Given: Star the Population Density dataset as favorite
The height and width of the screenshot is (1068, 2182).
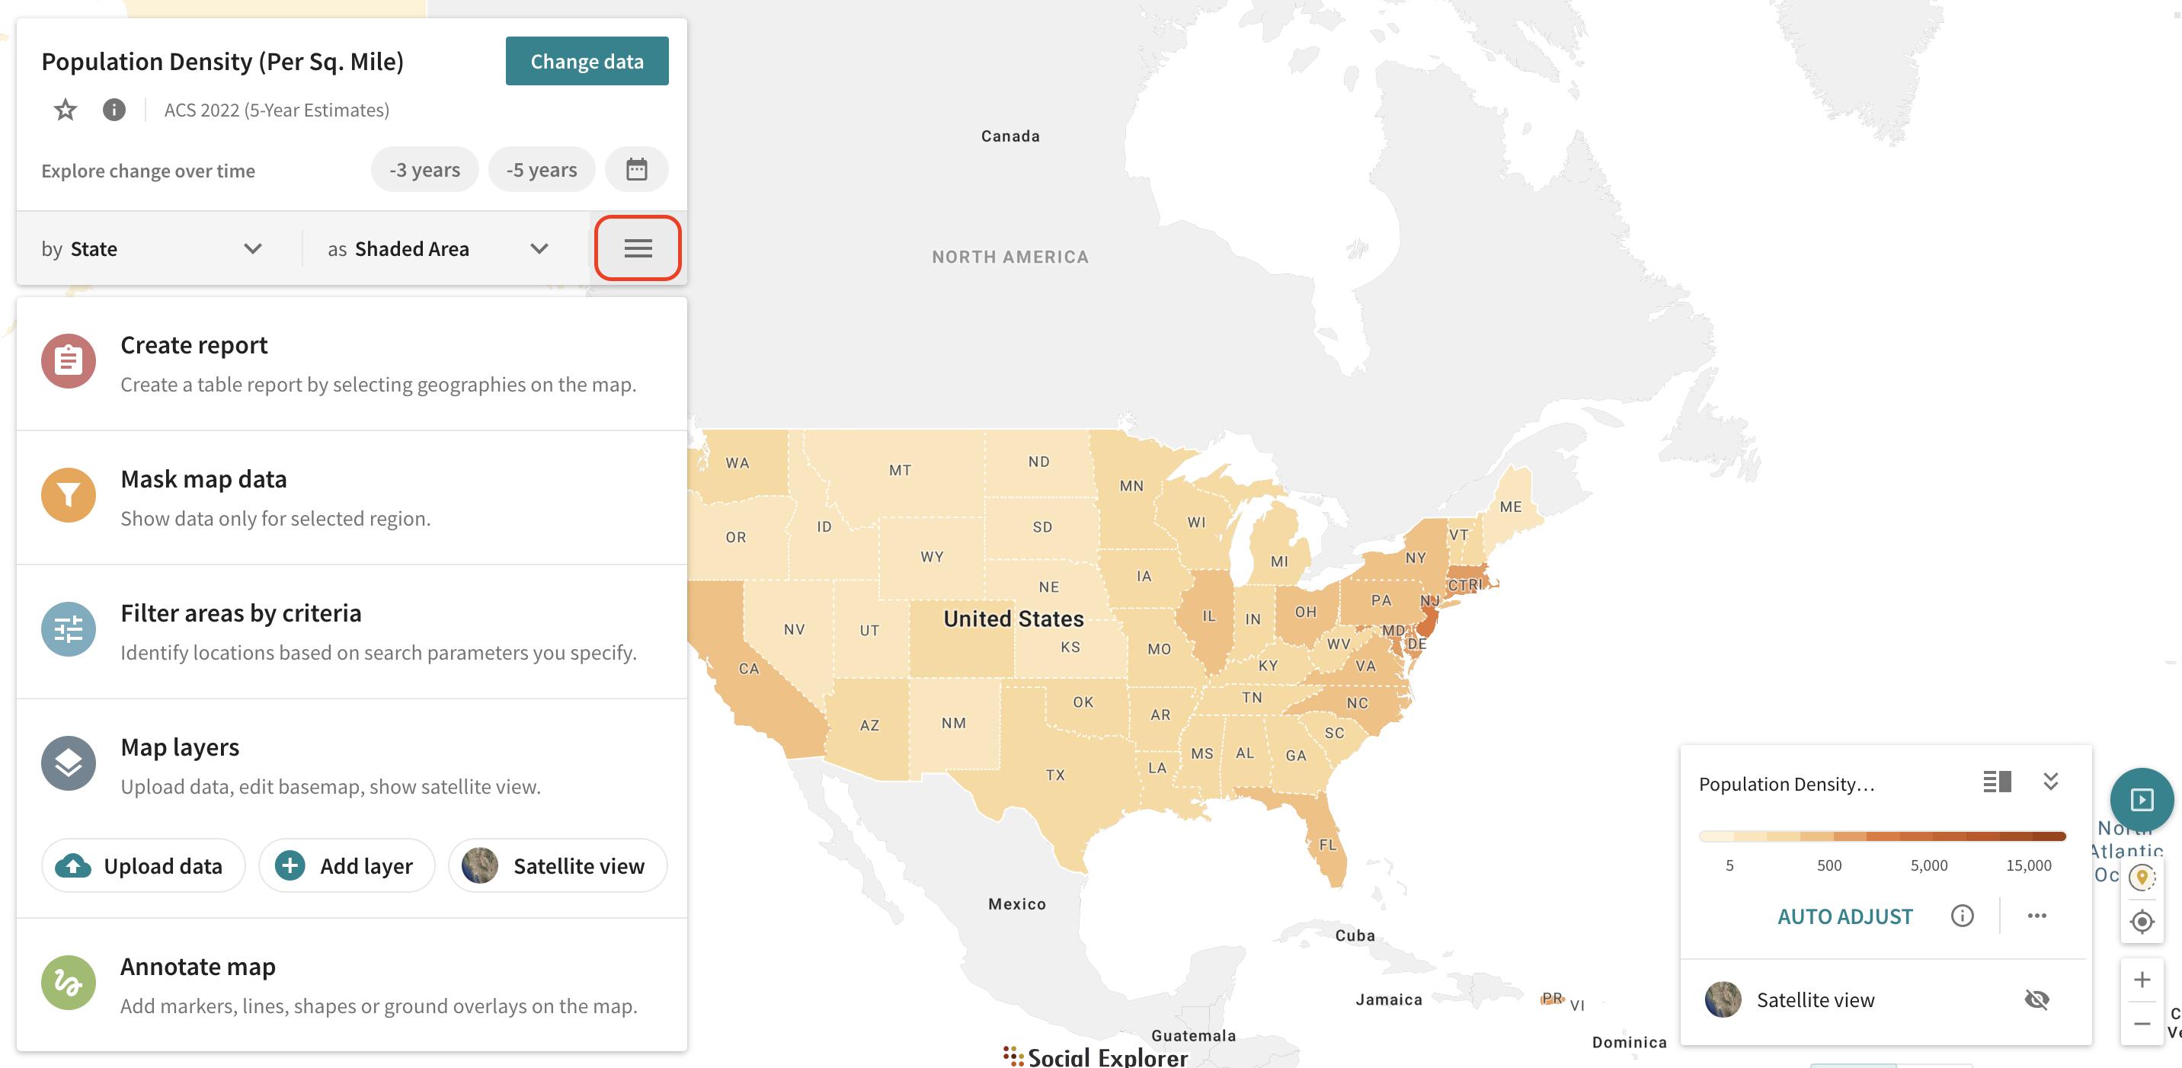Looking at the screenshot, I should pyautogui.click(x=66, y=110).
